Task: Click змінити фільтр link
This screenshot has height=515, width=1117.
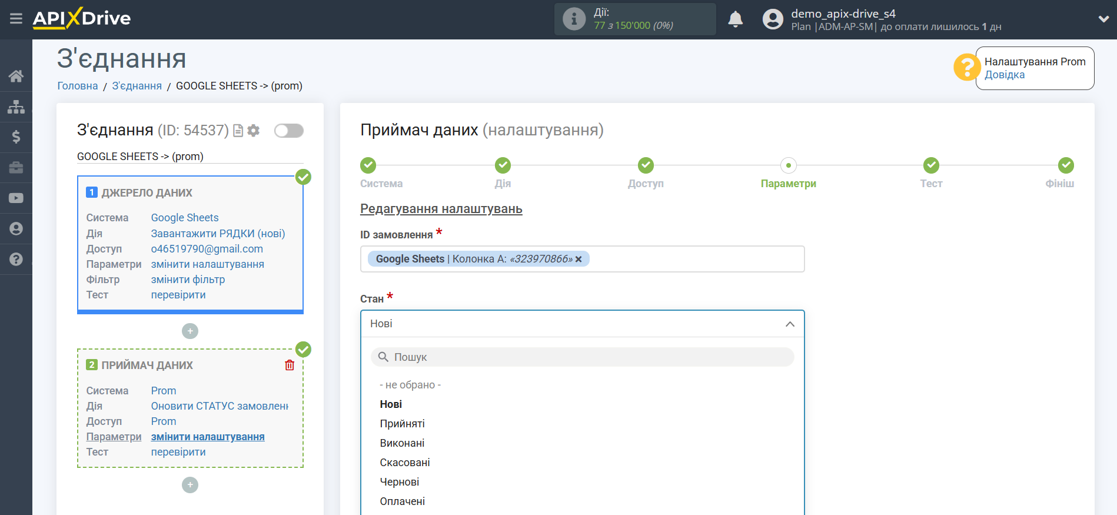Action: coord(188,280)
